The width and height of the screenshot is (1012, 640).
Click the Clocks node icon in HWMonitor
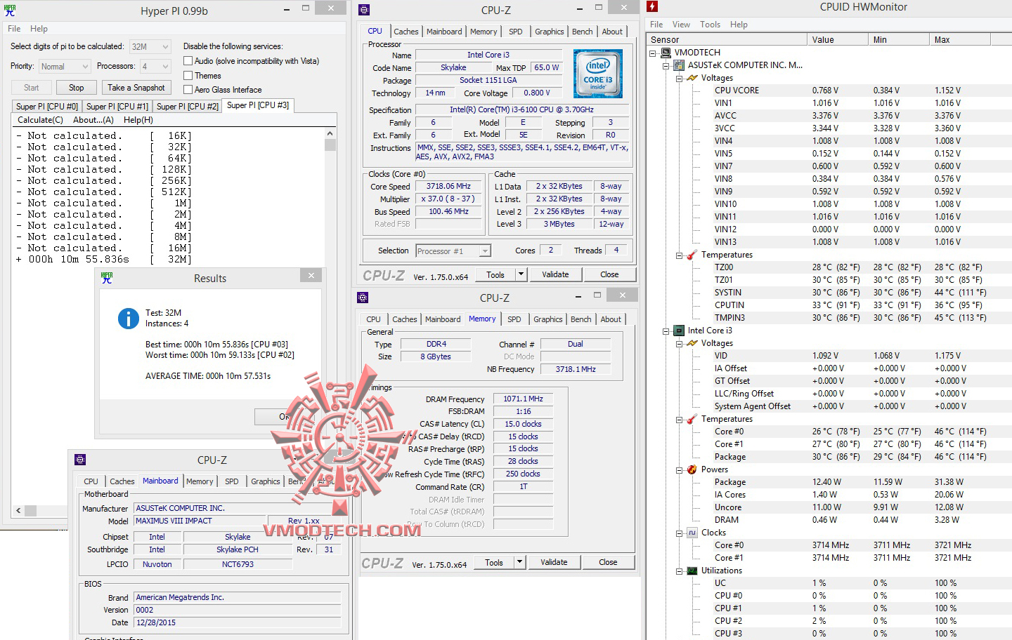(692, 533)
